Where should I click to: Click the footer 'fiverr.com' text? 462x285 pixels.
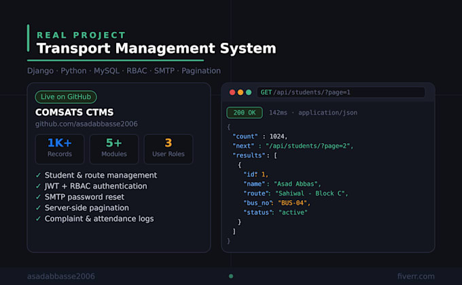[416, 276]
